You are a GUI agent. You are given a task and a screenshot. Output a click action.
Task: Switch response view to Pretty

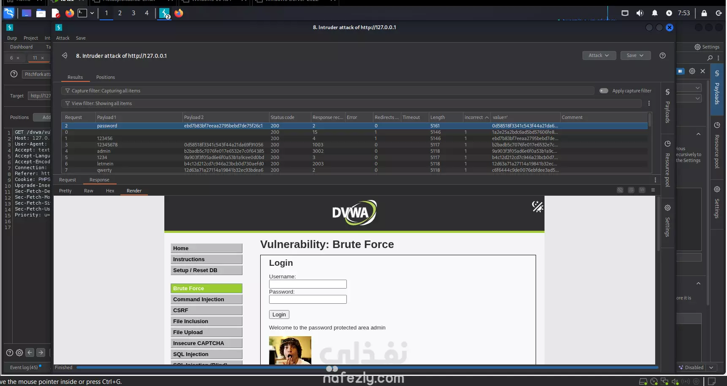pos(65,191)
